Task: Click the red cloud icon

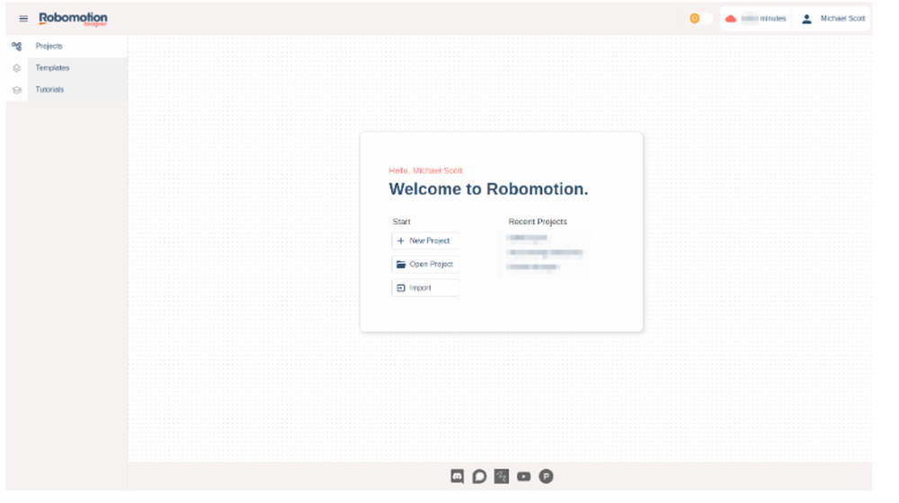Action: (x=730, y=19)
